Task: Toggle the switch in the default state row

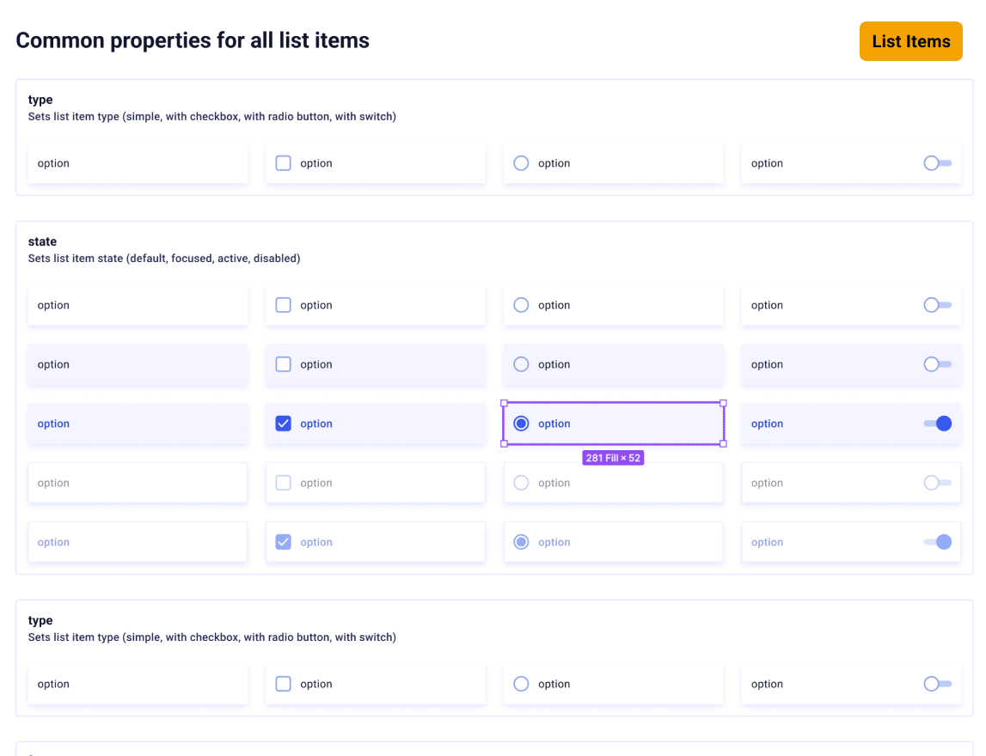Action: [x=939, y=305]
